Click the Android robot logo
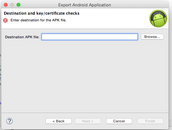The image size is (172, 130). (x=158, y=18)
